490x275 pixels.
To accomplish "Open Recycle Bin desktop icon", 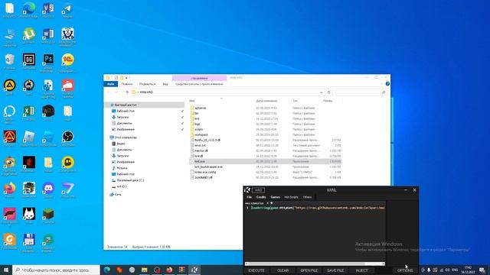I will click(x=9, y=61).
